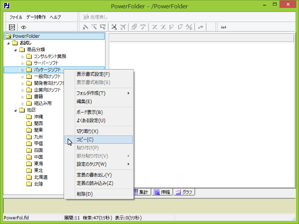The width and height of the screenshot is (299, 224).
Task: Choose ボード表示(B) in the context menu
Action: 99,112
